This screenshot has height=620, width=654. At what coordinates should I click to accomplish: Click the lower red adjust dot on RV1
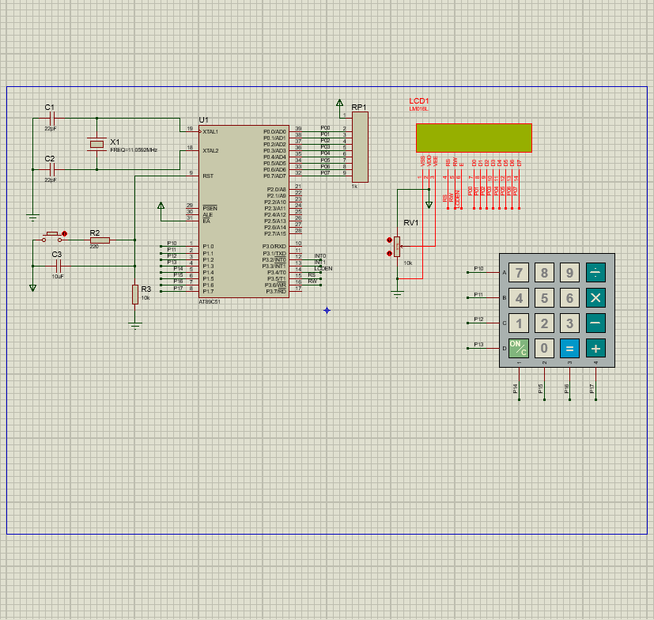(x=389, y=253)
